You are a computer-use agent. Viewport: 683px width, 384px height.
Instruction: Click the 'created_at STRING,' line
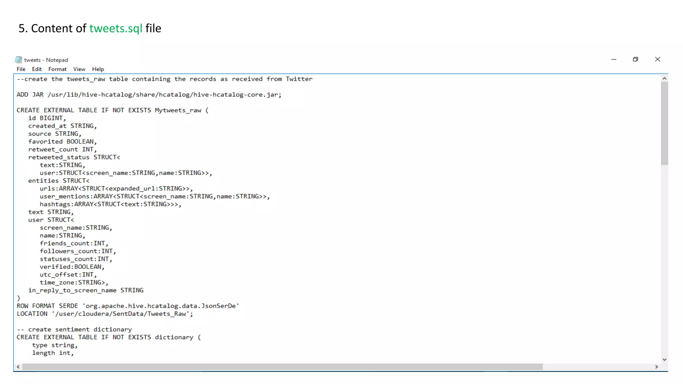pos(62,126)
